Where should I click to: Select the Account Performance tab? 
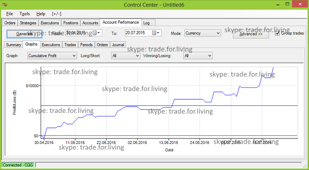(121, 22)
